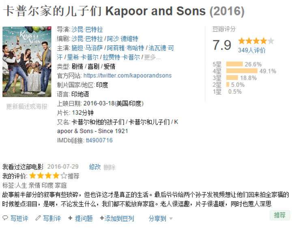Click the 4星 rating distribution bar

pos(242,71)
